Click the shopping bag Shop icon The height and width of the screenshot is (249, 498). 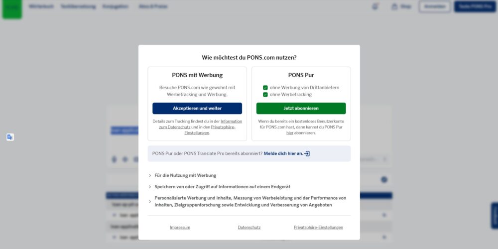click(x=394, y=6)
